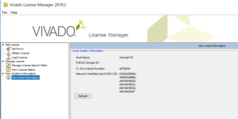Open the Manage License Search Paths entry
Screen dimensions: 238x119
coord(29,65)
